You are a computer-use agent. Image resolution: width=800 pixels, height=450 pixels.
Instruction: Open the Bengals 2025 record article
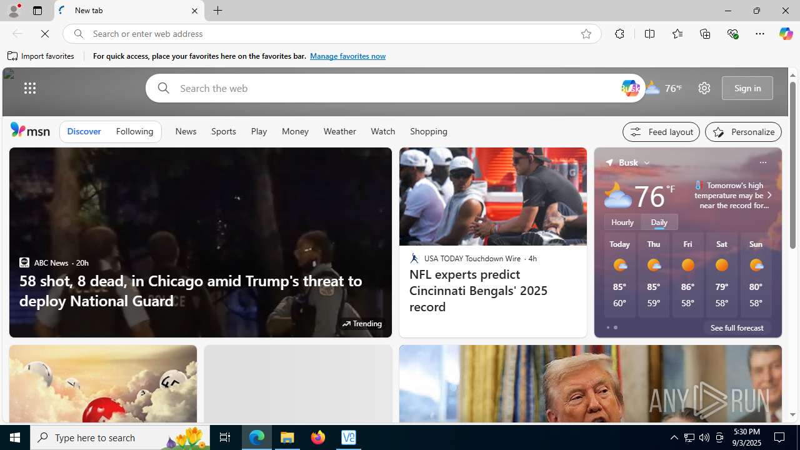pyautogui.click(x=478, y=291)
